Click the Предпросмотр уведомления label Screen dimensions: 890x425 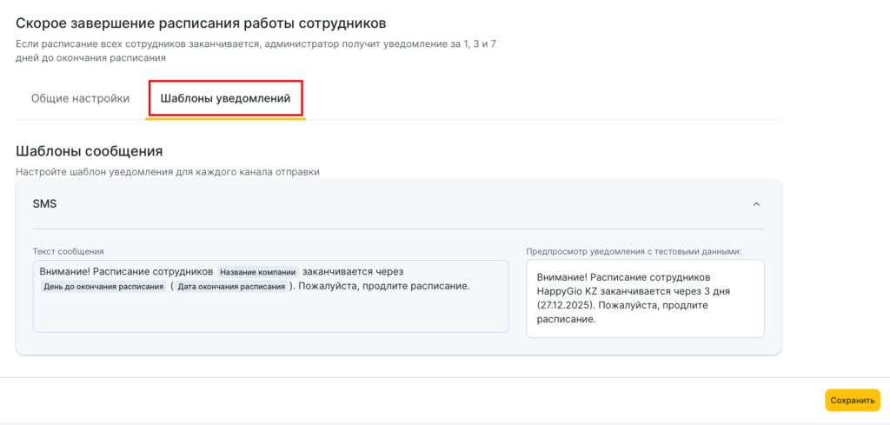point(633,251)
